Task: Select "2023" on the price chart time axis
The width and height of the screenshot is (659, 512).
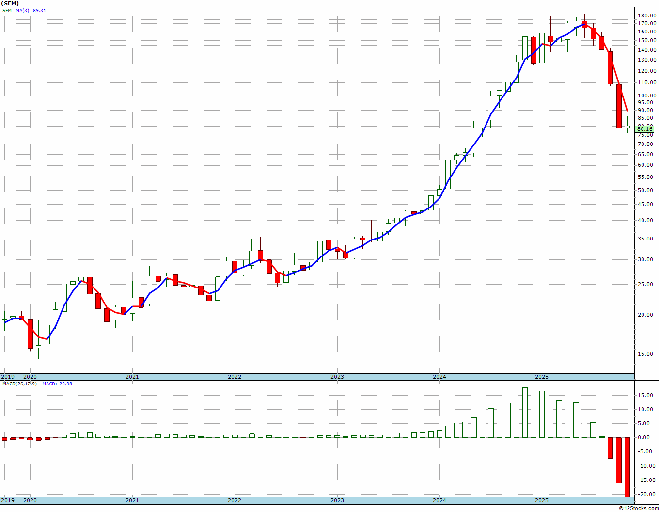Action: click(337, 377)
